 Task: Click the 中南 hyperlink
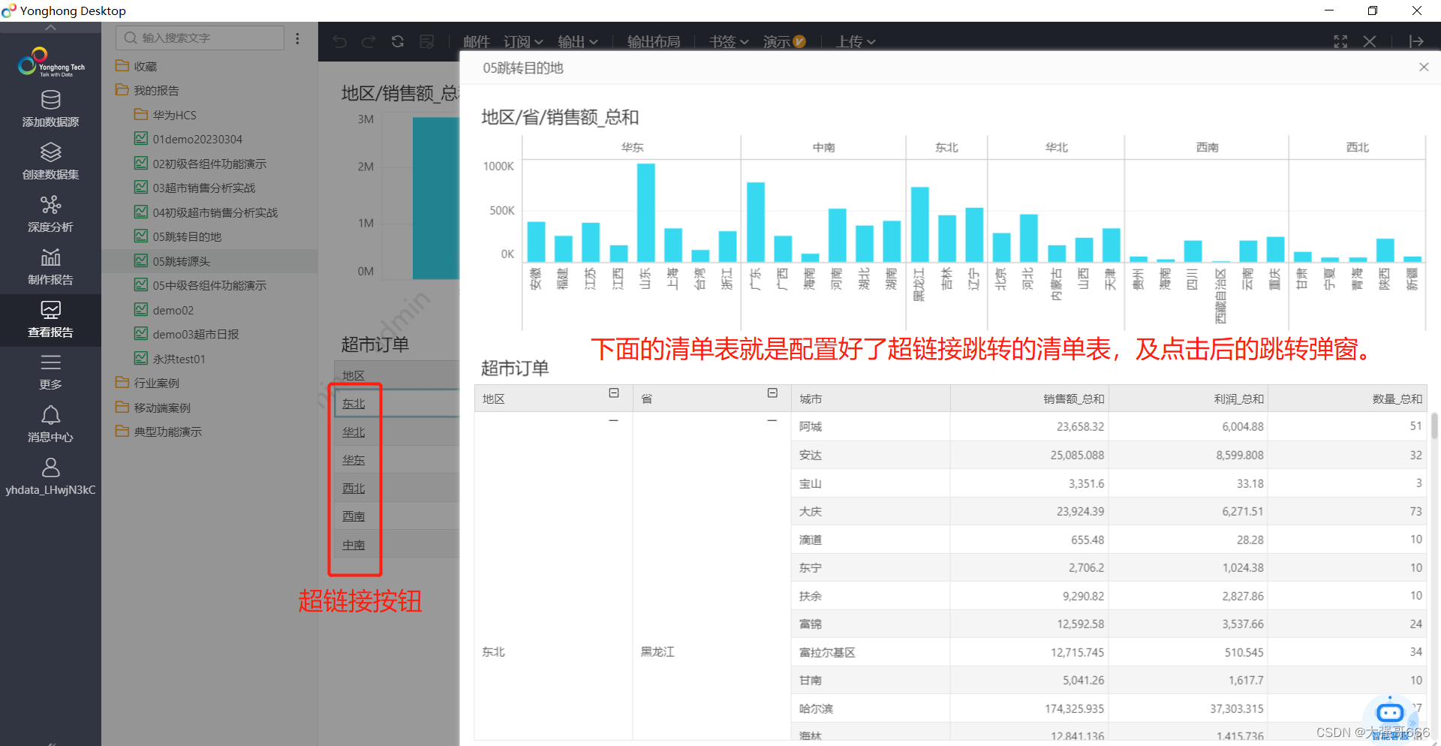tap(353, 545)
